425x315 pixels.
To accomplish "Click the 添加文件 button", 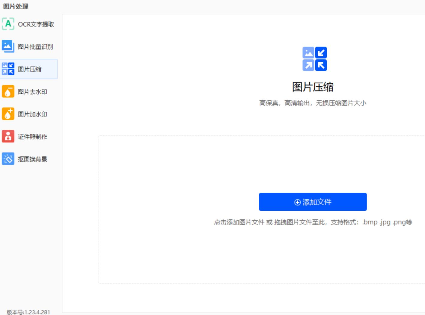I will pyautogui.click(x=313, y=202).
